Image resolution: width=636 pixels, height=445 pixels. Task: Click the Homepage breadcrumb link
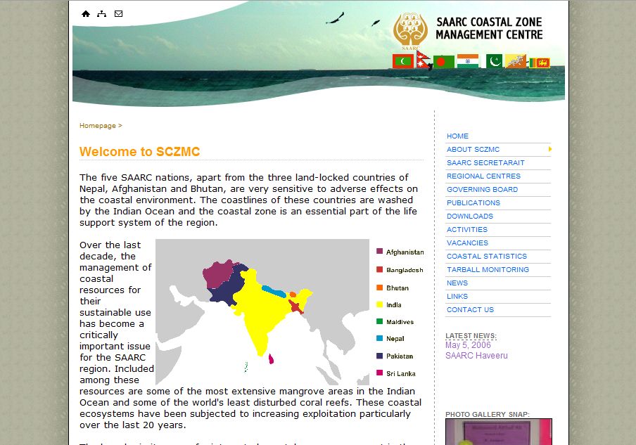tap(98, 126)
